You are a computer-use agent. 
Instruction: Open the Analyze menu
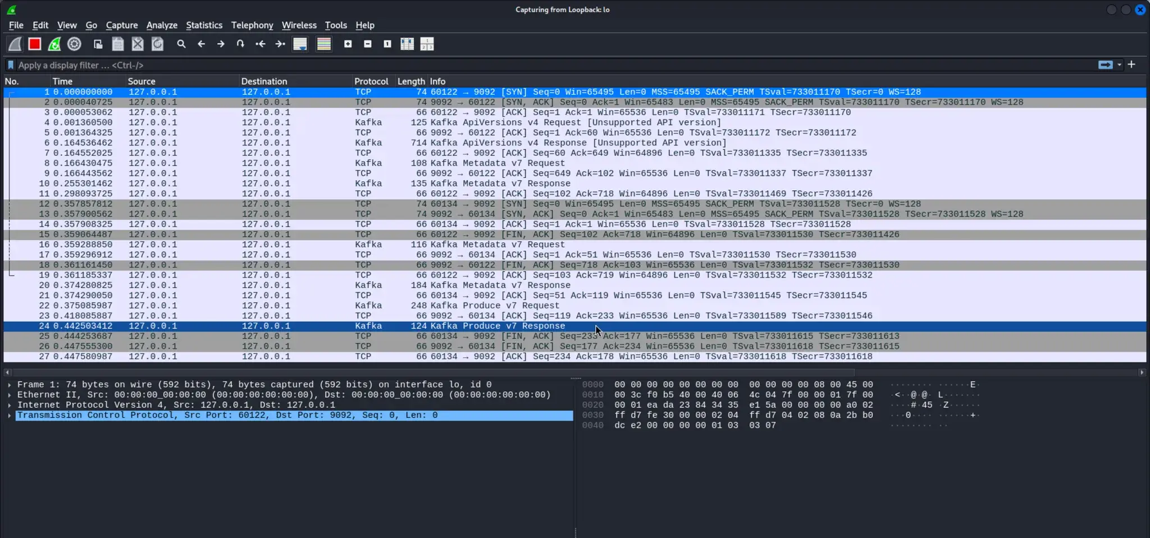tap(162, 25)
